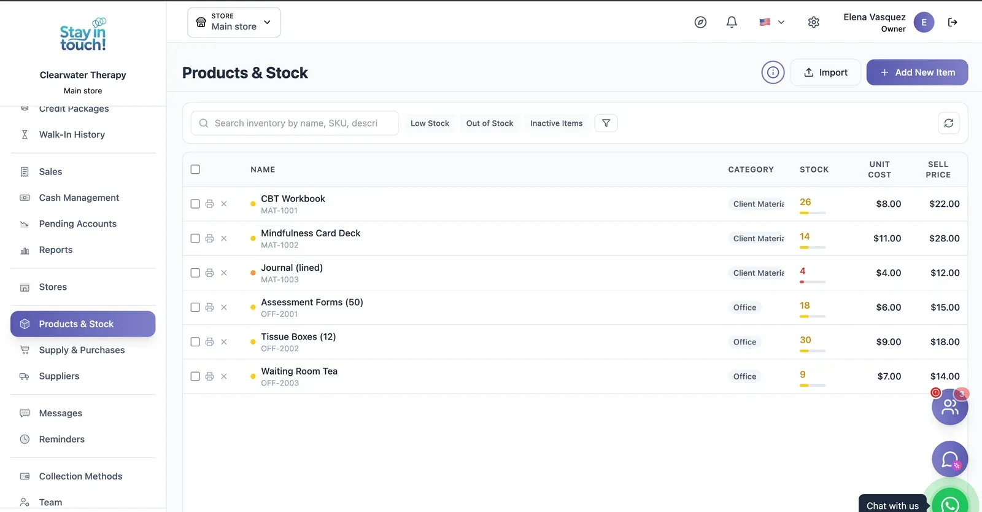
Task: Open the language flag dropdown
Action: (x=772, y=22)
